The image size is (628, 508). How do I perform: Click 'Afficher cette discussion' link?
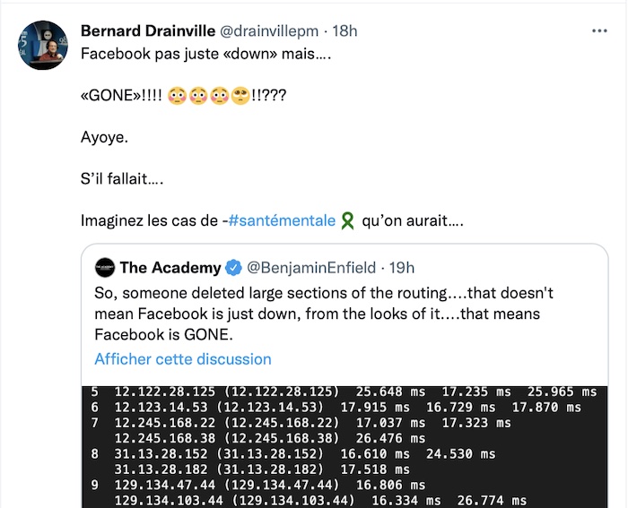(x=183, y=359)
